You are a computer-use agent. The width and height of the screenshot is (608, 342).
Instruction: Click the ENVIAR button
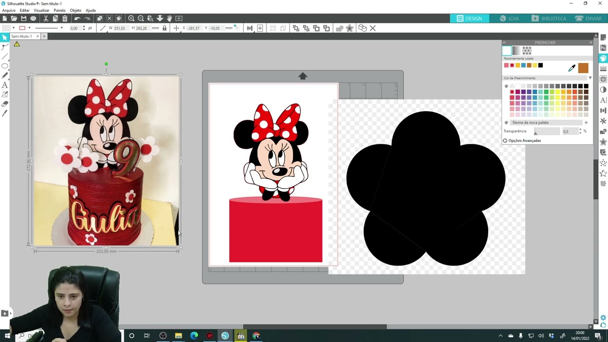pyautogui.click(x=588, y=19)
